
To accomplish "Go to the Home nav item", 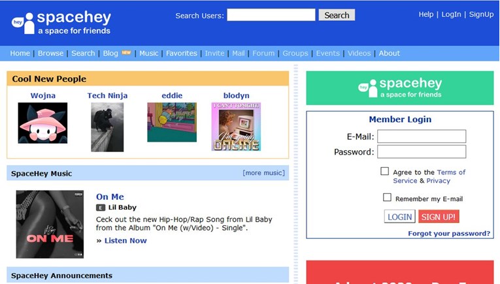I will (20, 53).
